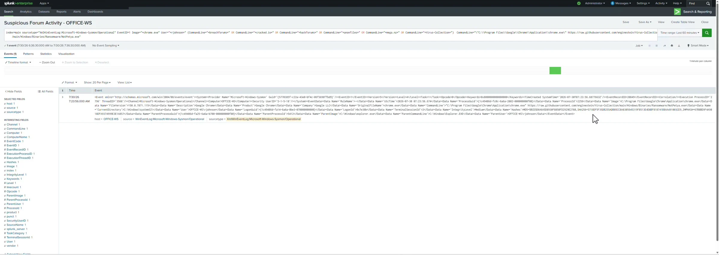
Task: Open the No Event Sampling dropdown
Action: 106,46
